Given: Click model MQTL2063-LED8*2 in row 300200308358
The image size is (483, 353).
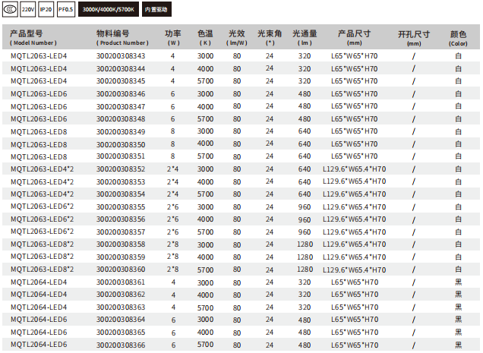Looking at the screenshot, I should [x=43, y=244].
